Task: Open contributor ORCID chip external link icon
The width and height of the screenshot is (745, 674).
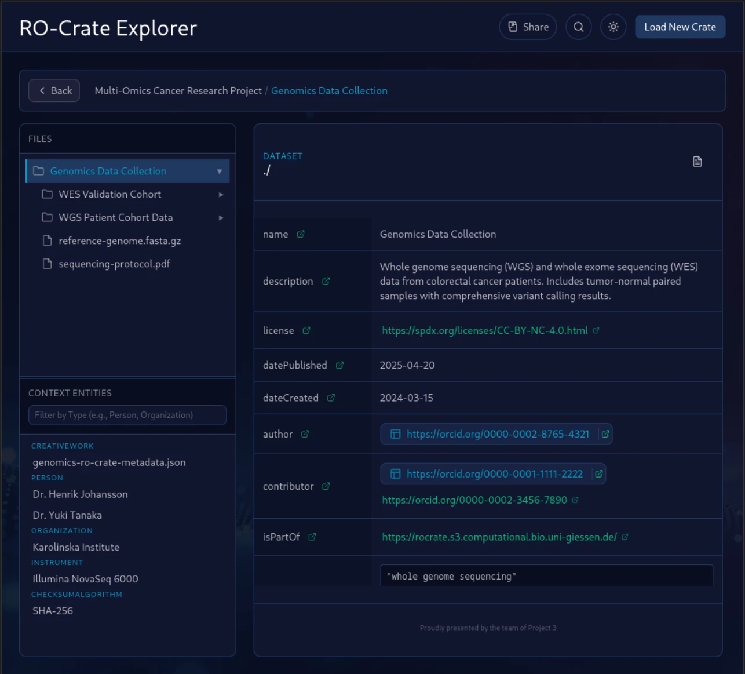Action: 599,473
